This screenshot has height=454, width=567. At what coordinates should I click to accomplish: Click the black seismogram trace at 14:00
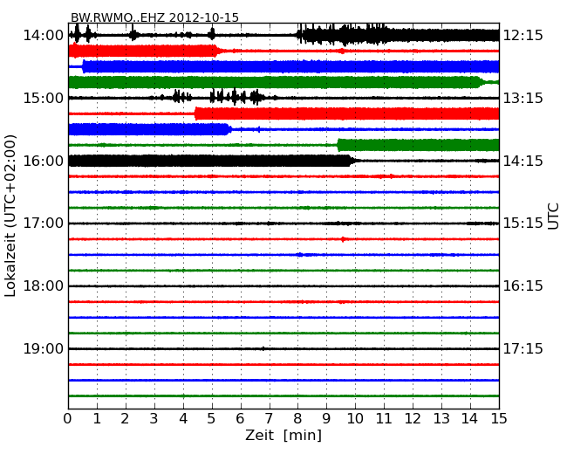click(x=283, y=35)
